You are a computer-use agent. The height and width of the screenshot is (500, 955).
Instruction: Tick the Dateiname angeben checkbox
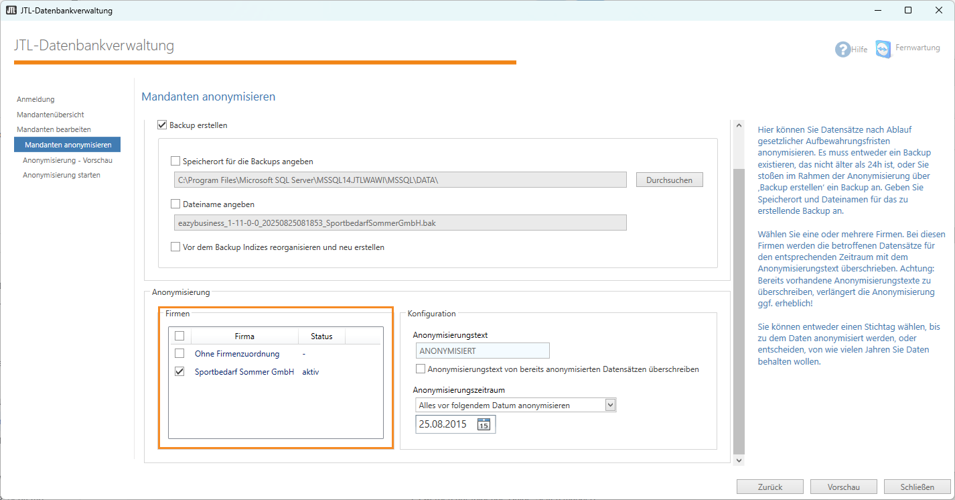175,204
